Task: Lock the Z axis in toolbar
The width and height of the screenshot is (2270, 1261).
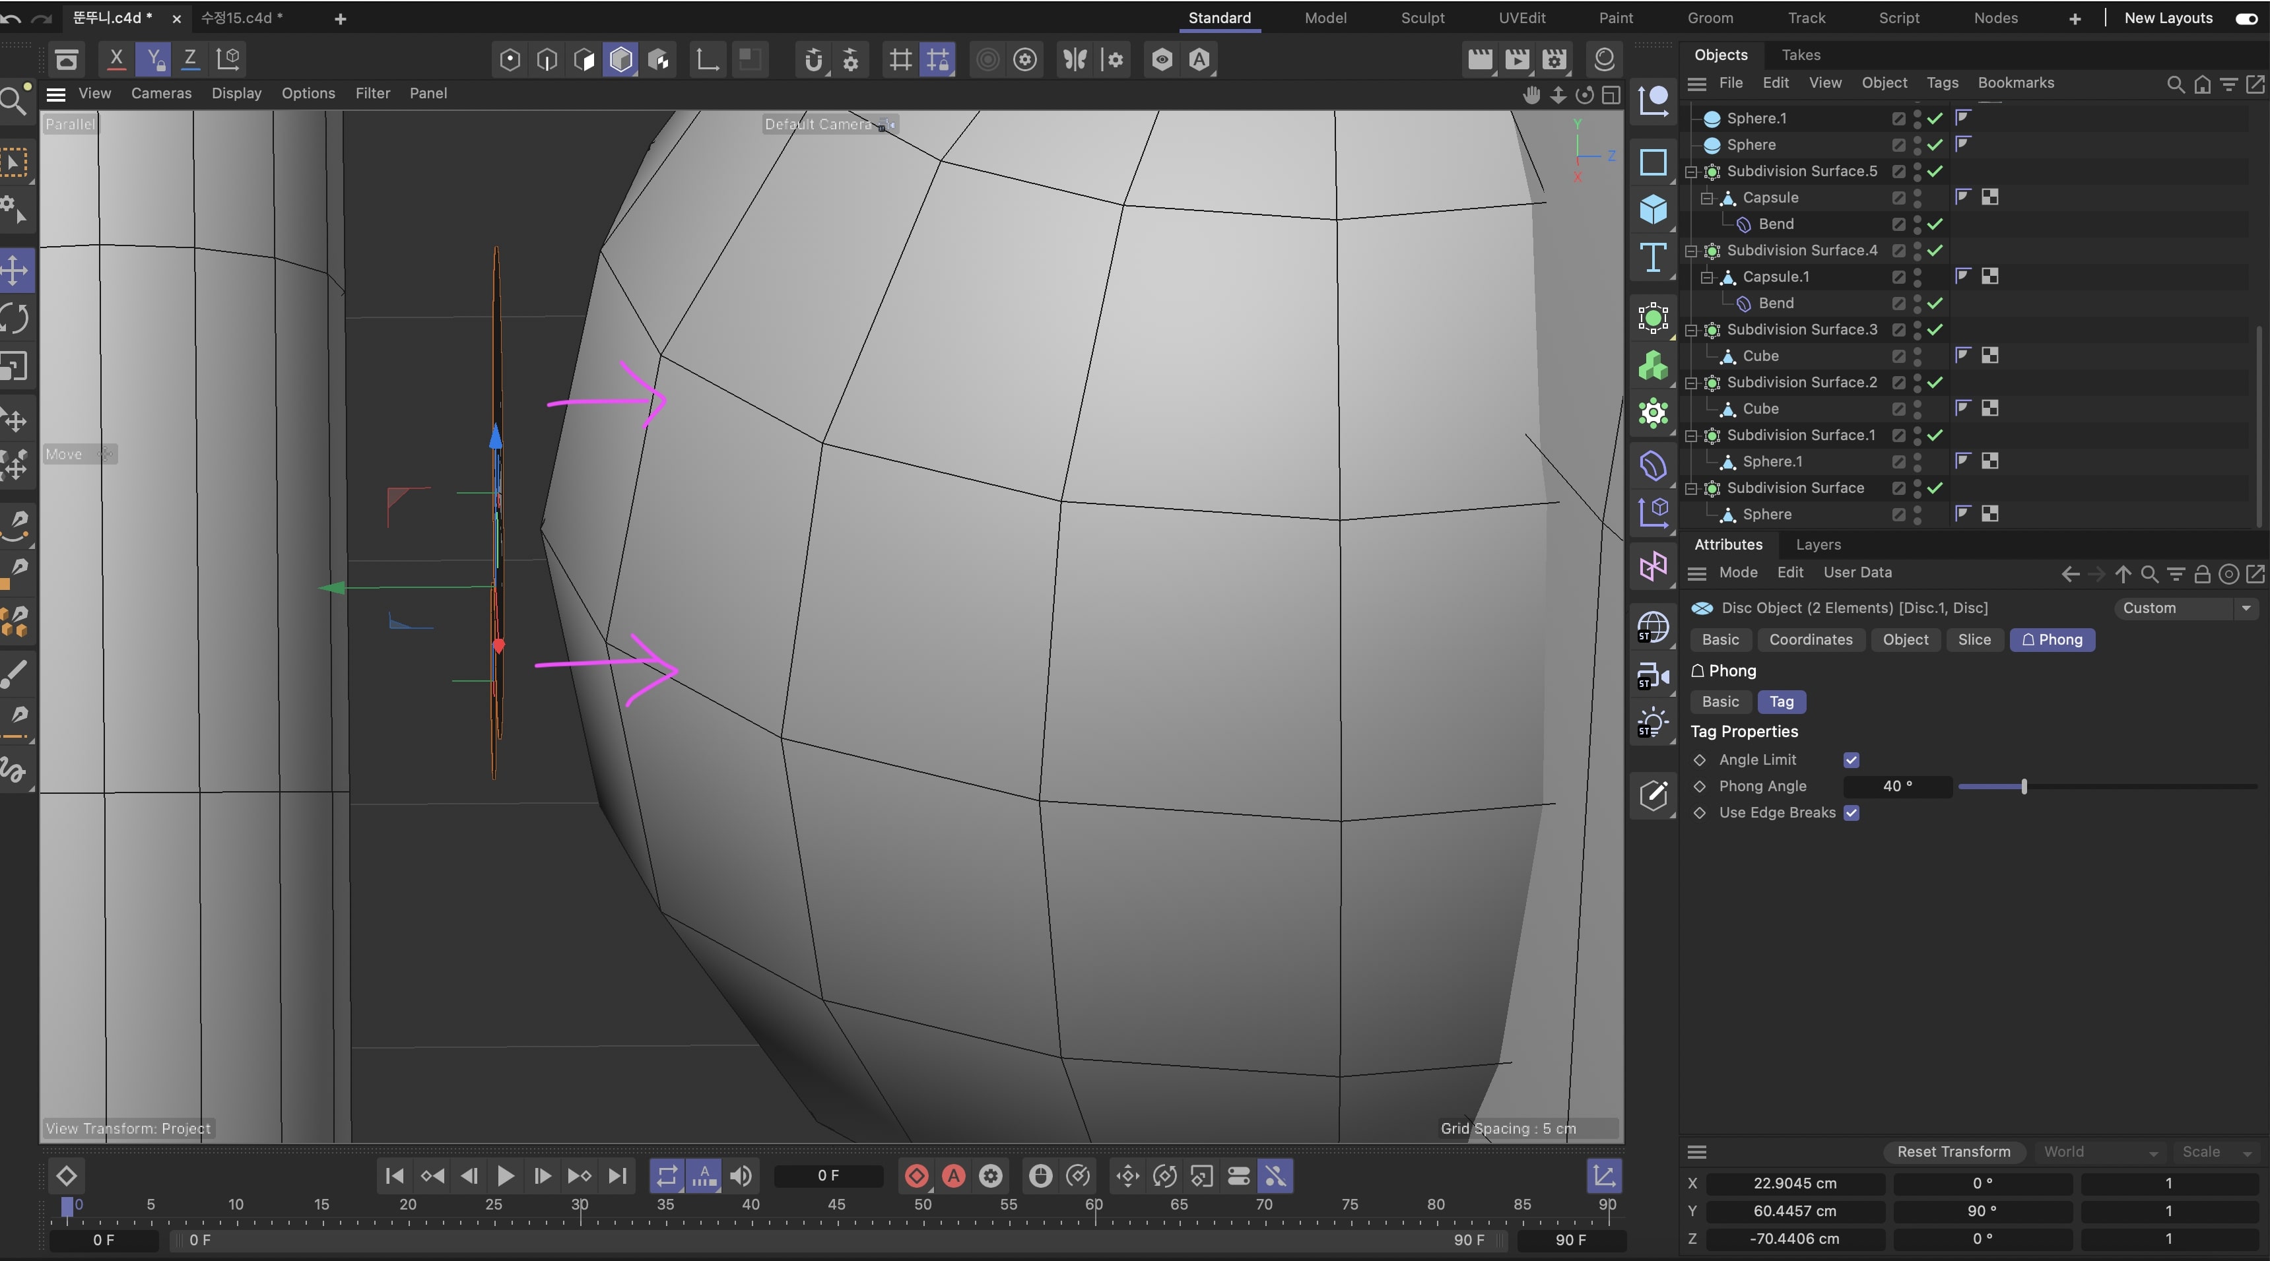Action: click(189, 59)
